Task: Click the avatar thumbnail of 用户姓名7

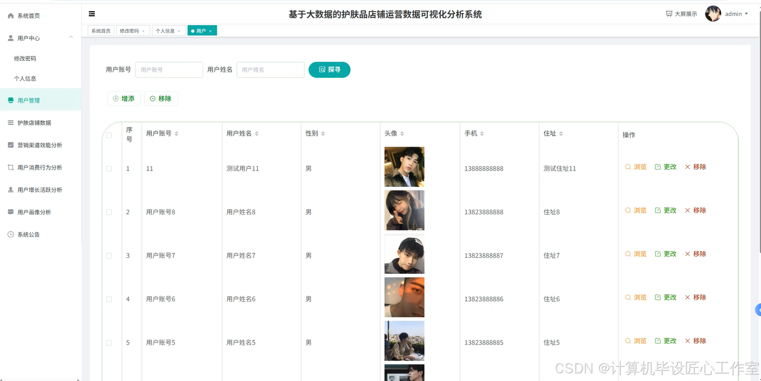Action: point(404,254)
